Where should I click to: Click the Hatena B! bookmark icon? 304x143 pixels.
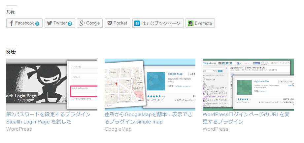point(137,23)
